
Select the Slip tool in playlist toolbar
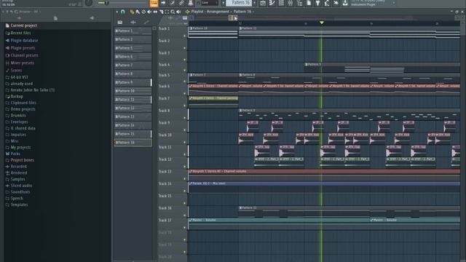[155, 12]
